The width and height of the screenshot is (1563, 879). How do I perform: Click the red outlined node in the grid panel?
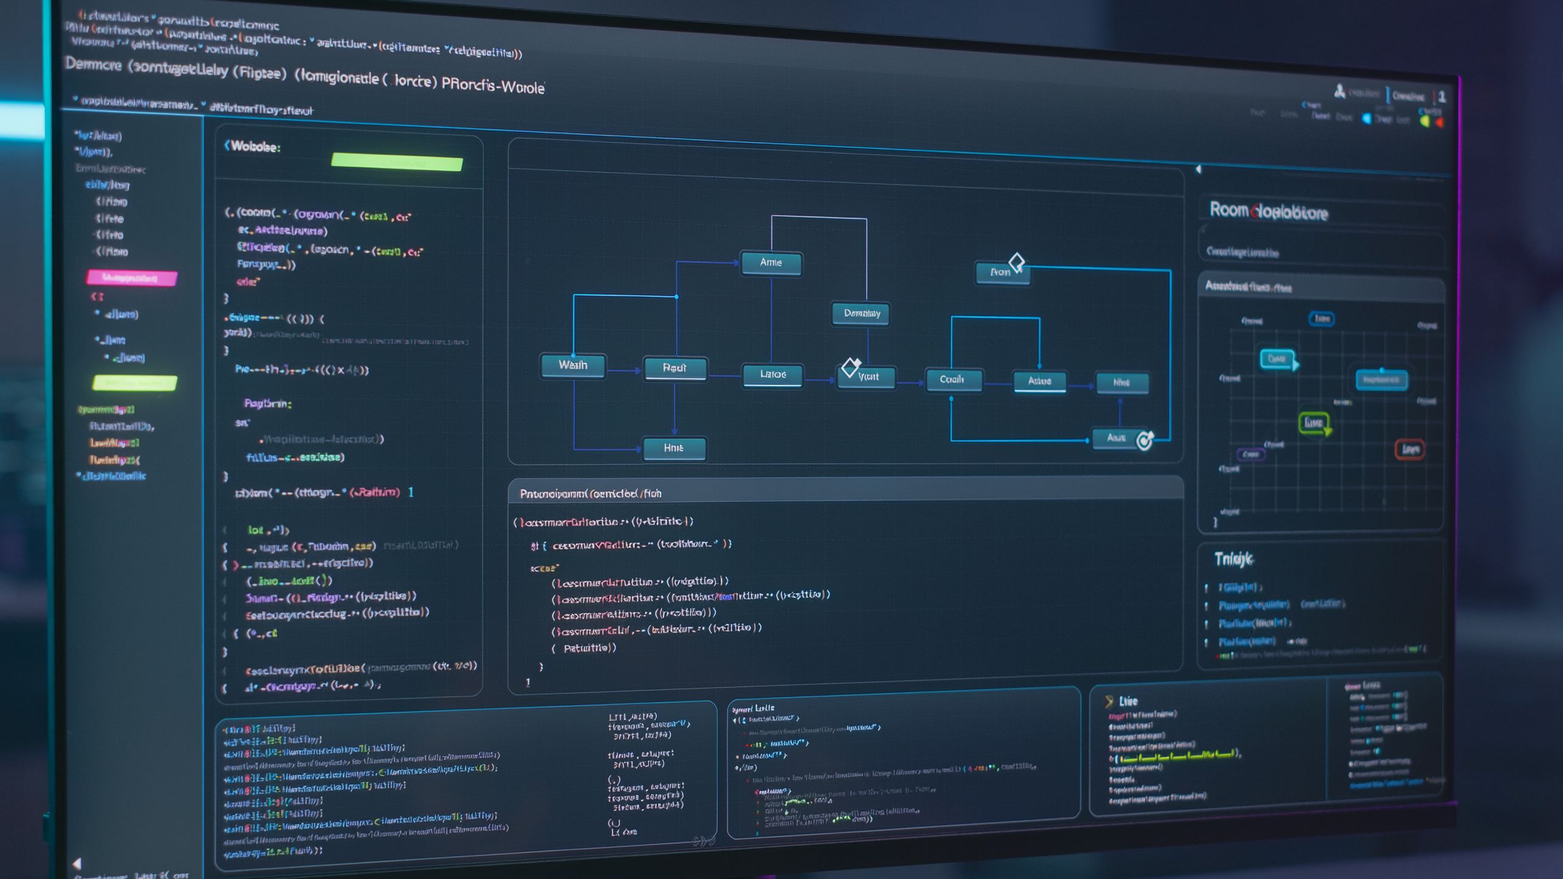[x=1410, y=450]
